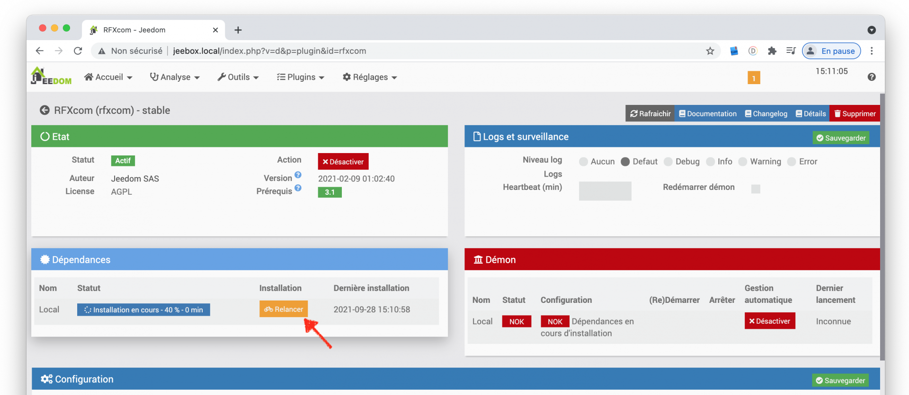The image size is (909, 395).
Task: Open the Outils menu
Action: pos(238,77)
